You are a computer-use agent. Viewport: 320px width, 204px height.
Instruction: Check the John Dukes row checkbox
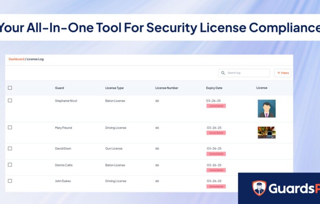tap(10, 181)
